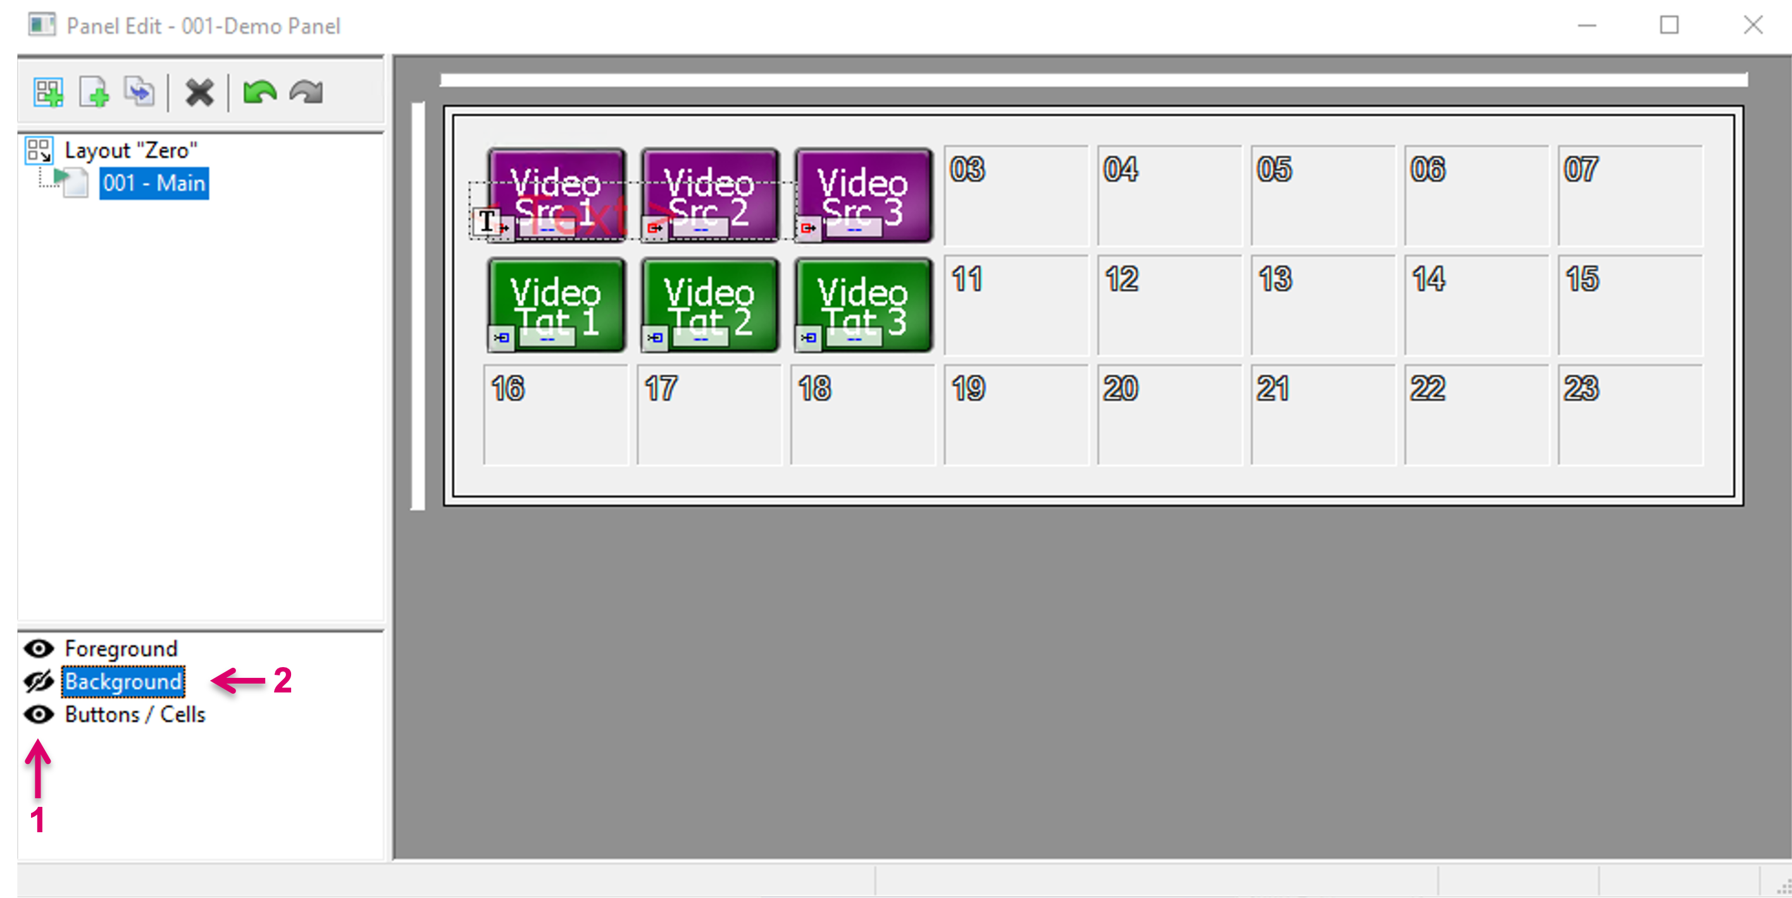The image size is (1792, 898).
Task: Click the red source marker on Video Src 3
Action: click(x=808, y=228)
